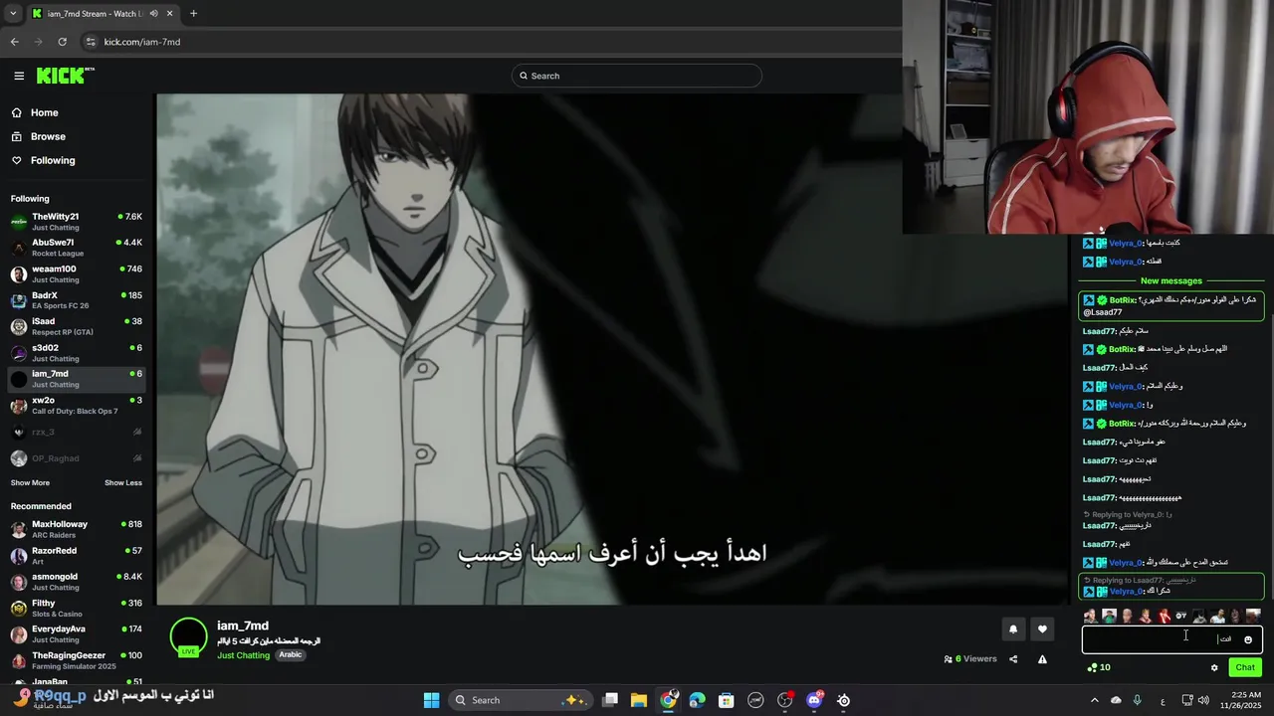Click the Arabic language tag
Screen dimensions: 1274x716
[x=290, y=655]
